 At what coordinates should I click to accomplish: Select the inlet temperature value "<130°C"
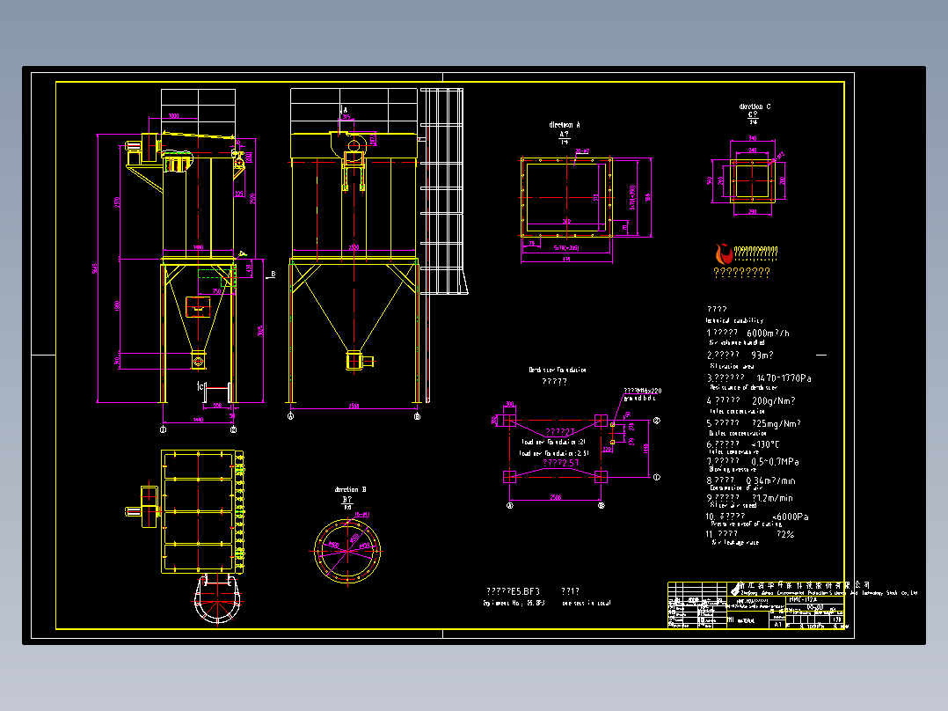[765, 444]
